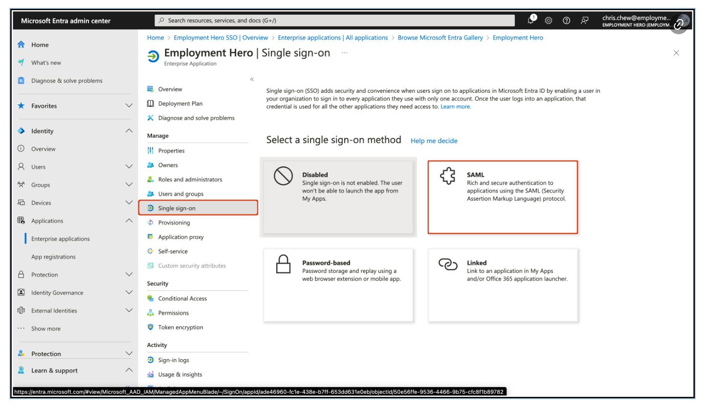
Task: Open the notifications bell icon
Action: click(532, 20)
